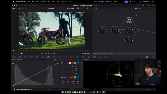
Task: Select the blue curve channel in Edit
Action: click(78, 63)
